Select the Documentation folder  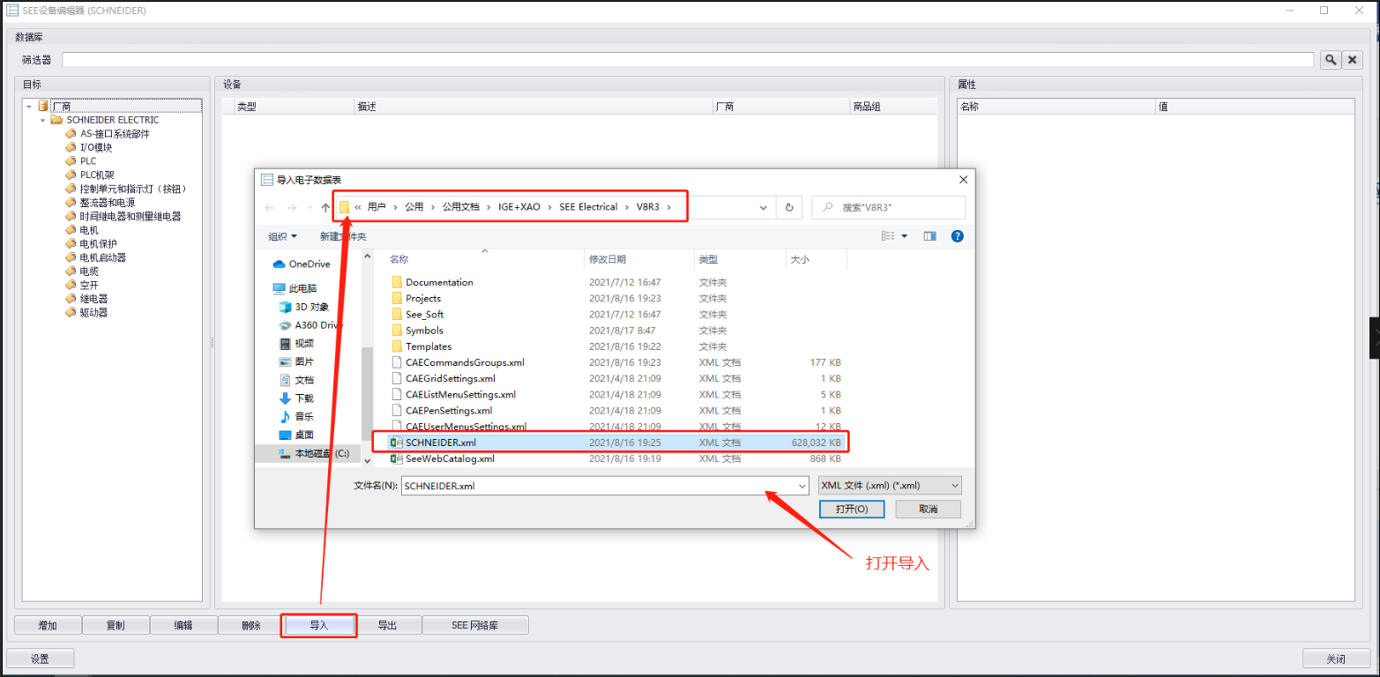[x=439, y=282]
